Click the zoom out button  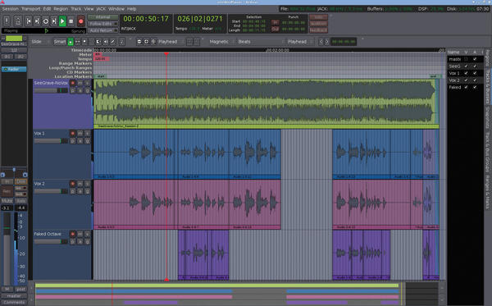click(139, 41)
